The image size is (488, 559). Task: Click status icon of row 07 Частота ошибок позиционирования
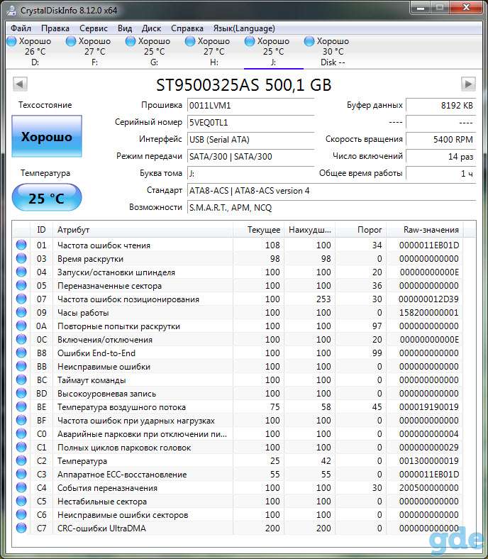tap(21, 299)
